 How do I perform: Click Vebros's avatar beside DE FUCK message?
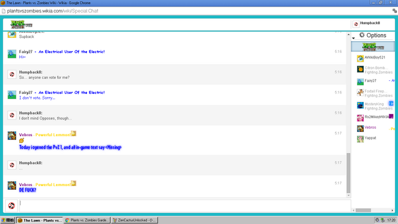[12, 185]
